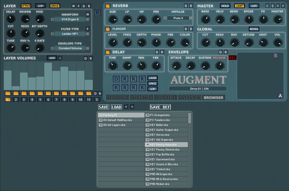The width and height of the screenshot is (289, 191).
Task: Click the F button beside Filter Type
Action: (88, 29)
